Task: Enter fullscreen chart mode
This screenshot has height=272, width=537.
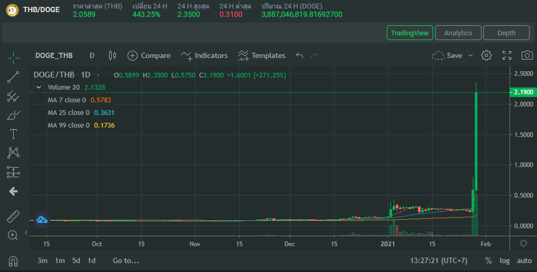Action: pyautogui.click(x=507, y=56)
